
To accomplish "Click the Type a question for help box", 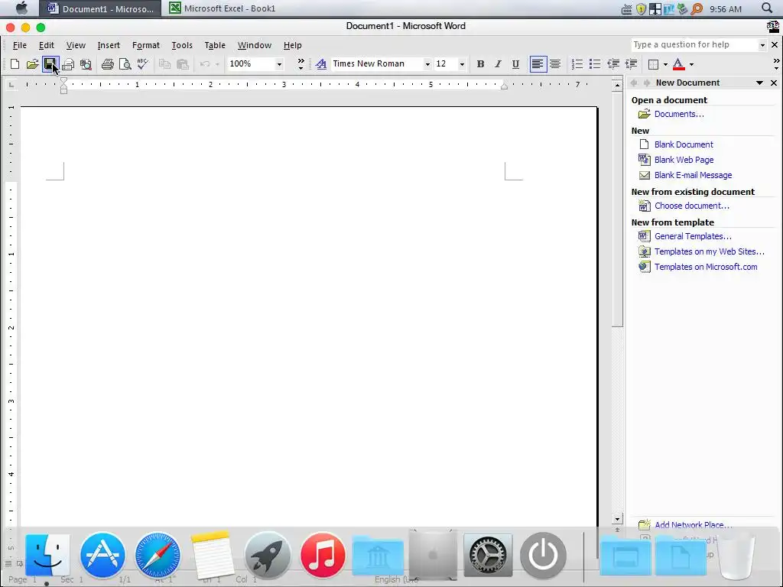I will coord(694,45).
